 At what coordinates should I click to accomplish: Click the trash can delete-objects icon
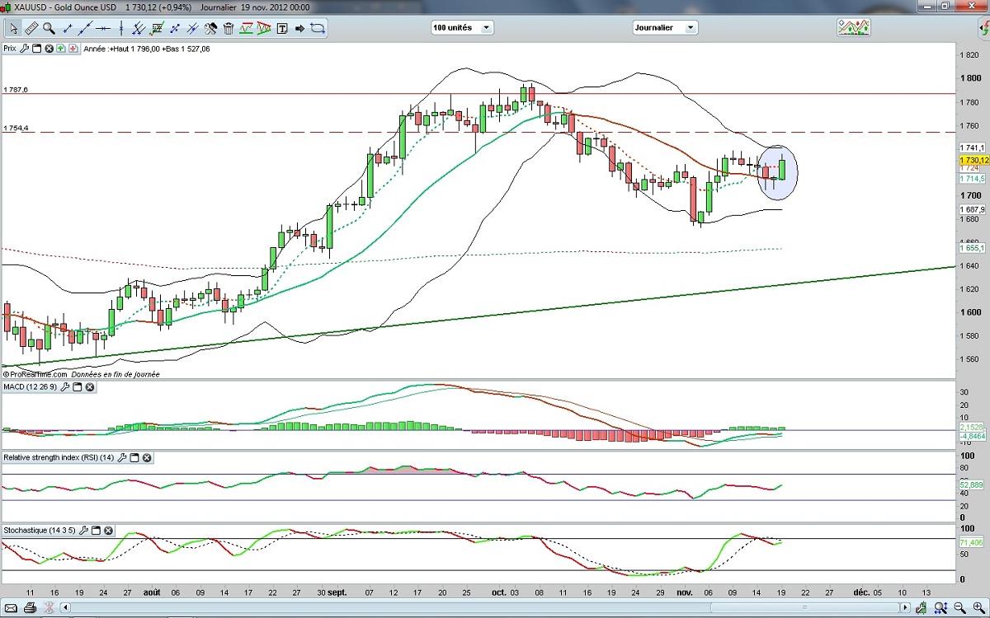tap(228, 28)
